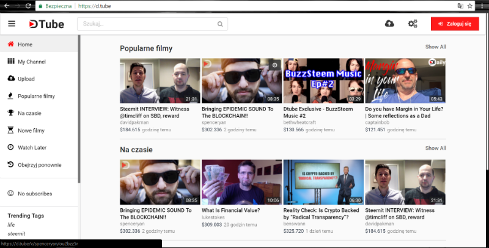This screenshot has width=489, height=248.
Task: Click the browser address bar URL
Action: click(x=95, y=6)
